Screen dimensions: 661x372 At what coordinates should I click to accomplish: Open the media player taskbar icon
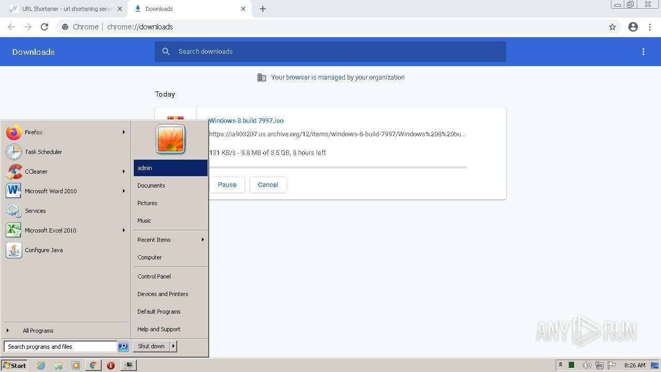76,365
